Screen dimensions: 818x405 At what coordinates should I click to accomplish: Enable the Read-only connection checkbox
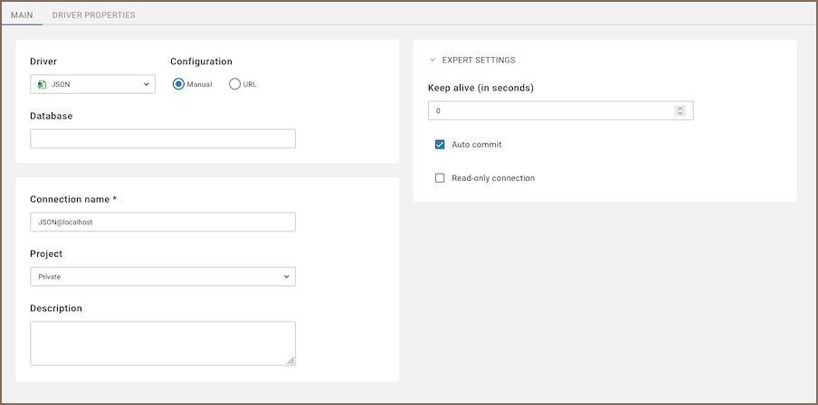point(440,178)
